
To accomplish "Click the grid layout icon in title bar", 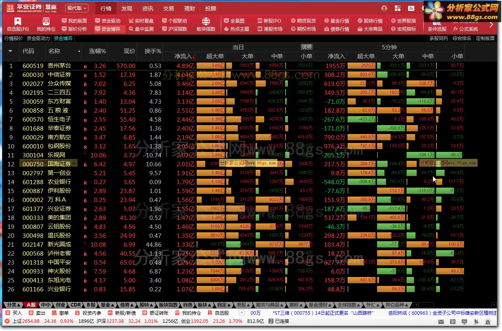I will pyautogui.click(x=398, y=8).
